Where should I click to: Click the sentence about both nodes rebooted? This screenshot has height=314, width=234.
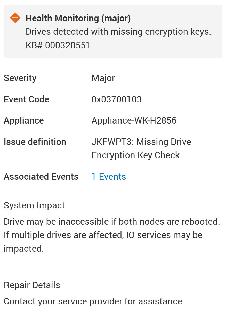(x=112, y=222)
